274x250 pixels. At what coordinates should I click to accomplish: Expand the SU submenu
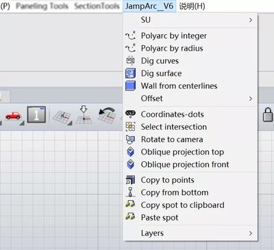click(190, 20)
